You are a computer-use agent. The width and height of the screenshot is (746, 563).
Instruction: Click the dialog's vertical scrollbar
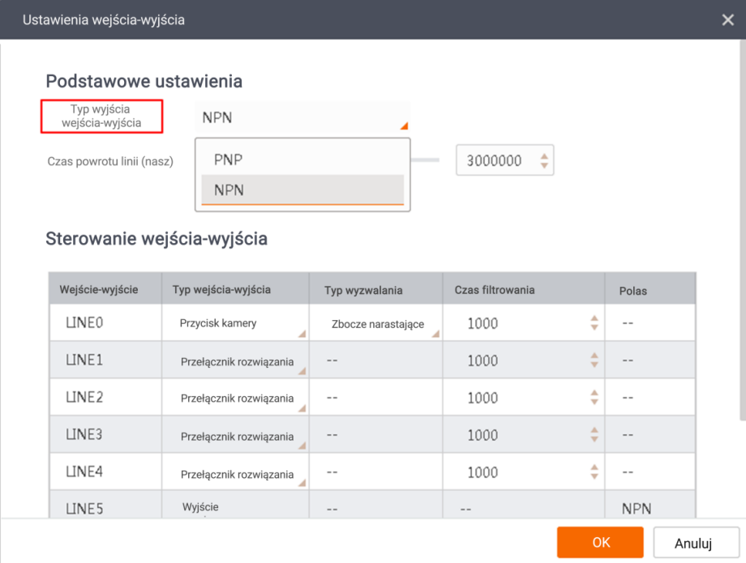743,230
